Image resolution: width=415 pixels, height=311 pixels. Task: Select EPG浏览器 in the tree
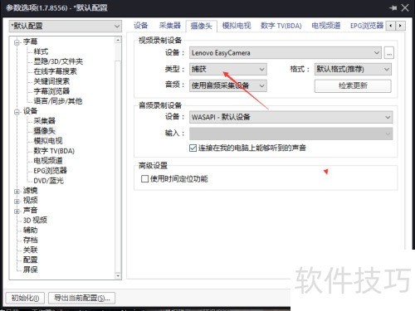point(50,171)
